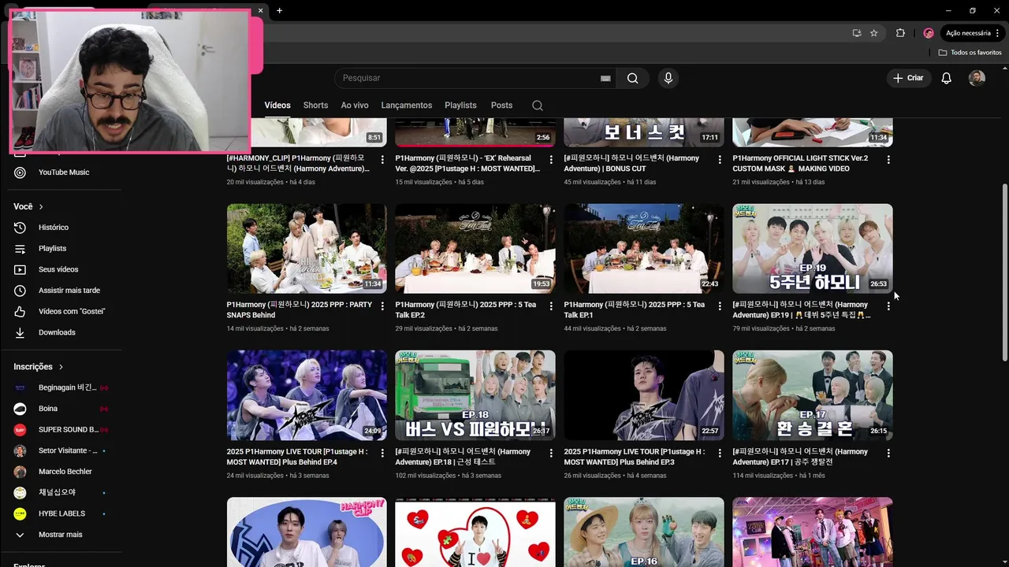Open options for 5 Tea Talk EP.2 video
Screen dimensions: 1009x567
551,306
